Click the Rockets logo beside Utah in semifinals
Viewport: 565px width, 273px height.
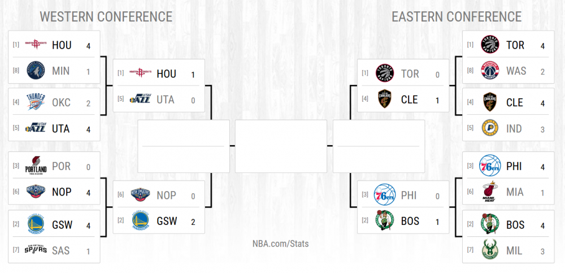[140, 73]
